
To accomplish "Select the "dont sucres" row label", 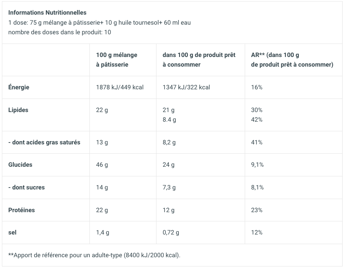I will tap(27, 188).
